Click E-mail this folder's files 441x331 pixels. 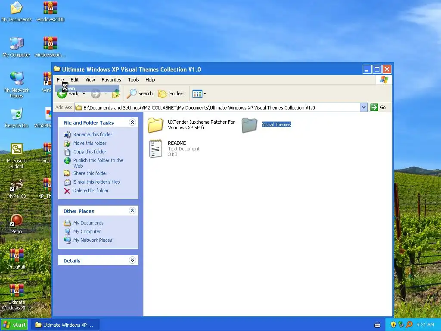click(96, 182)
